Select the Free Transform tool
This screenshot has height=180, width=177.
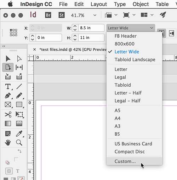tap(19, 114)
